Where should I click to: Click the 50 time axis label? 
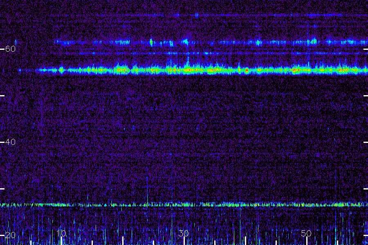[306, 233]
